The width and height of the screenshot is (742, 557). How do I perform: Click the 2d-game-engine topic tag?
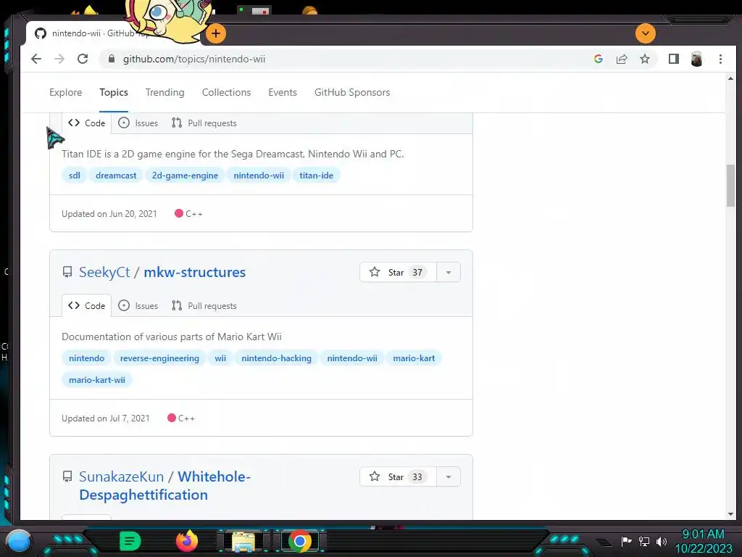coord(185,176)
